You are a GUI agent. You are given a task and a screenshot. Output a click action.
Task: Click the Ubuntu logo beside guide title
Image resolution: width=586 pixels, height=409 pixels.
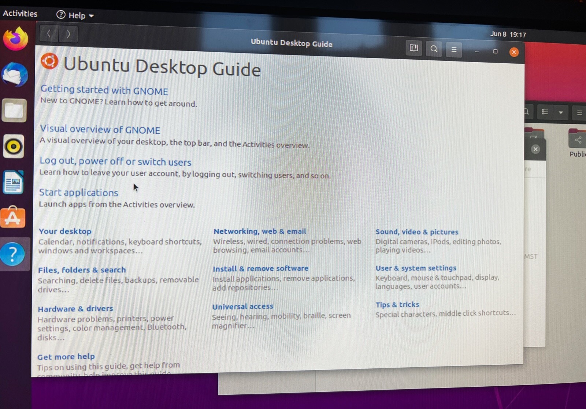click(49, 61)
